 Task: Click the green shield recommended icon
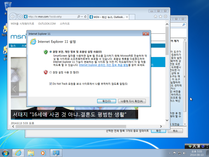(46, 52)
